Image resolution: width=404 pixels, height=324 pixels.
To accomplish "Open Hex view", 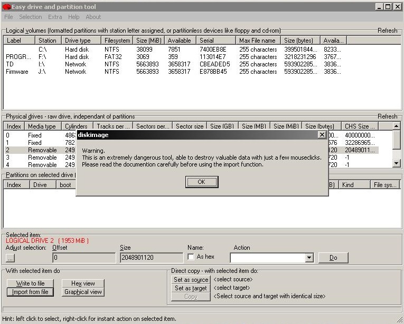I will pyautogui.click(x=83, y=283).
